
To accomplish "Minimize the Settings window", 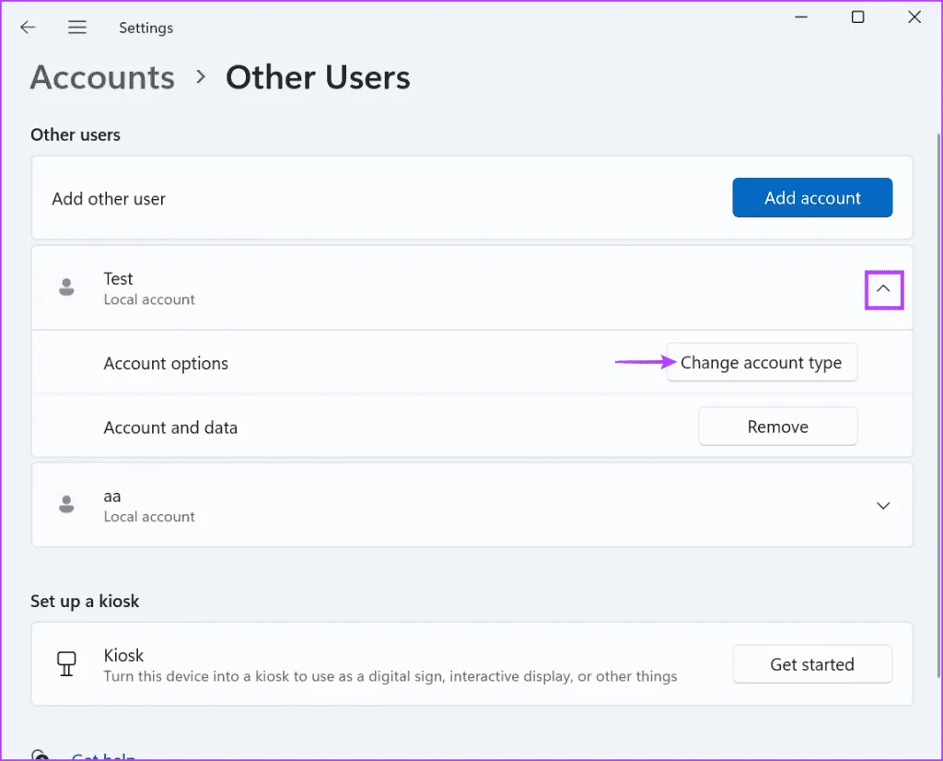I will click(801, 18).
